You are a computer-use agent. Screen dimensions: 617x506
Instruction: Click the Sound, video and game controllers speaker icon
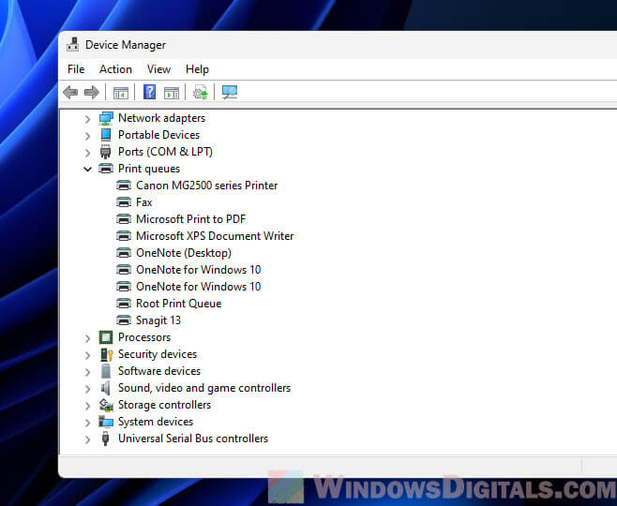point(105,388)
